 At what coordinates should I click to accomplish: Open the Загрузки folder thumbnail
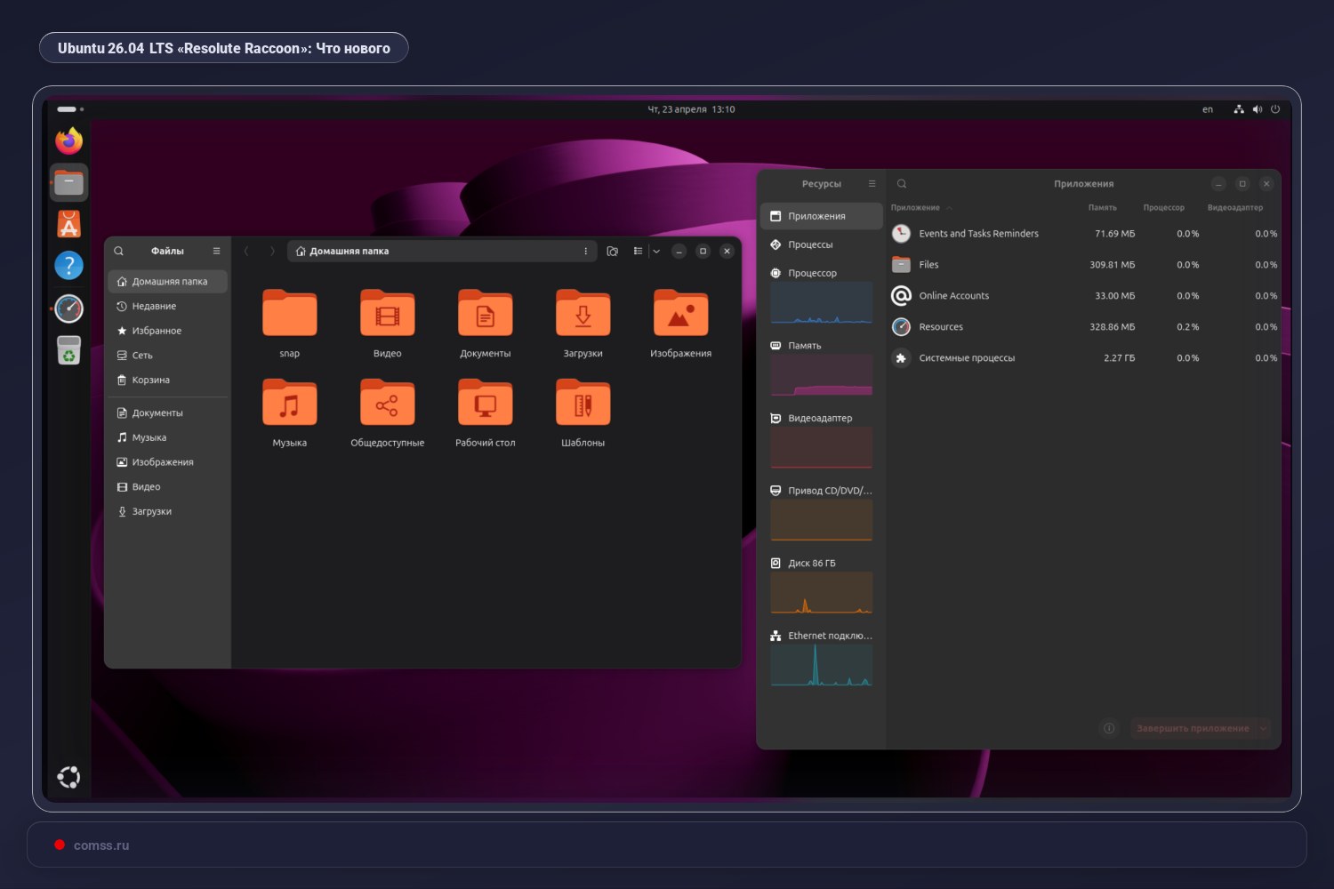point(583,314)
